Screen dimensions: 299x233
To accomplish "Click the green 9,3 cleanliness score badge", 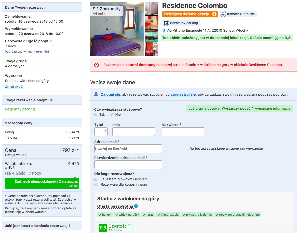I will (x=103, y=228).
